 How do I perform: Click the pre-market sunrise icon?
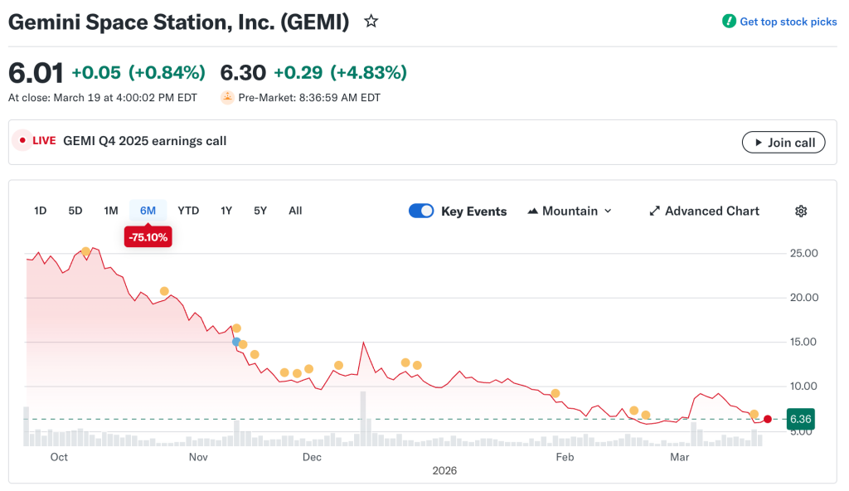point(227,97)
